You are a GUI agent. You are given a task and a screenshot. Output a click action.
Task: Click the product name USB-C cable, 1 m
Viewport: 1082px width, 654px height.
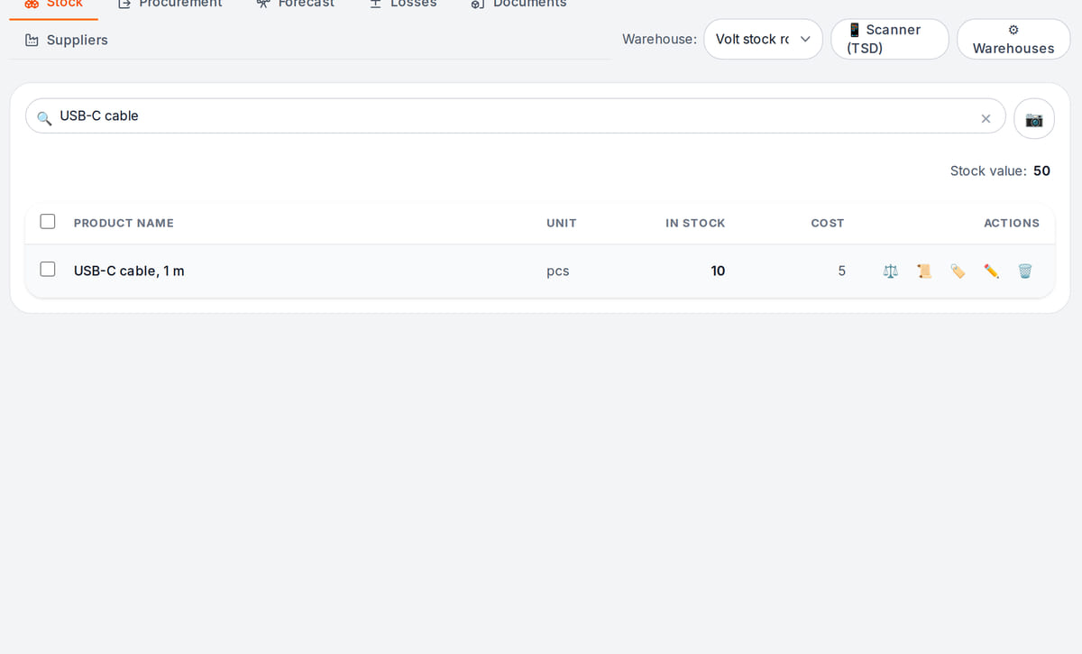[129, 271]
